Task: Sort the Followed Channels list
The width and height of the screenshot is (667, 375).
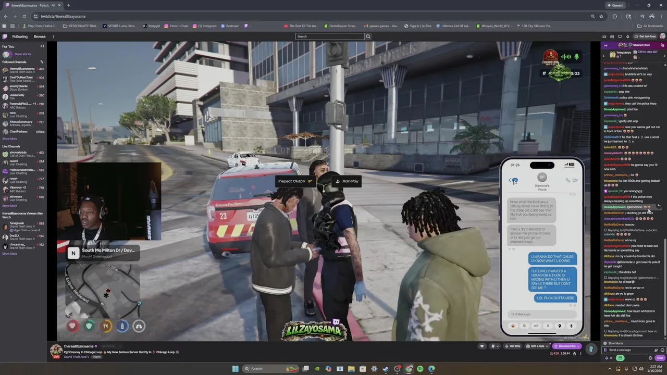Action: pyautogui.click(x=42, y=62)
